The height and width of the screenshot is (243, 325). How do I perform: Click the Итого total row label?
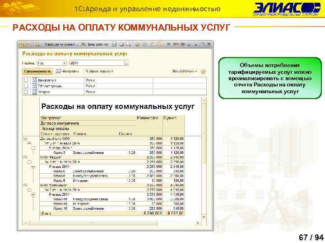click(x=46, y=213)
